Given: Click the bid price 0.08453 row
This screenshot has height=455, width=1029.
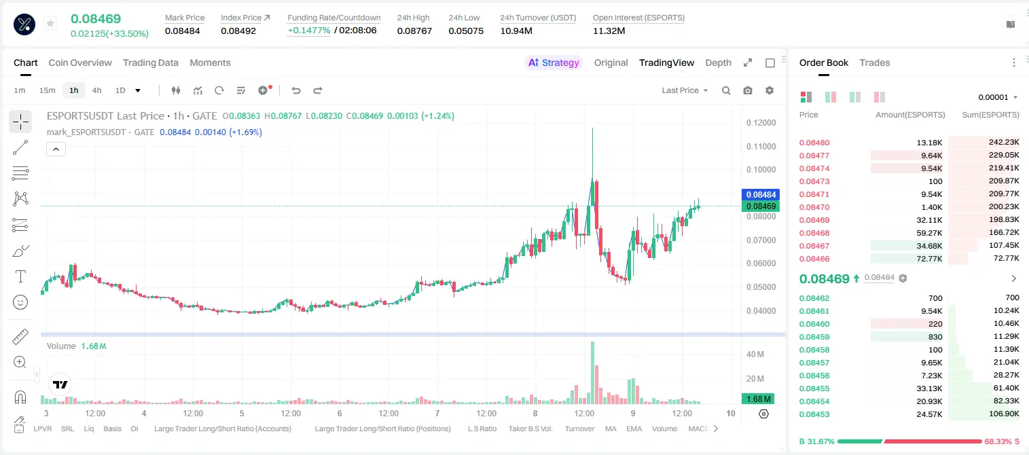Looking at the screenshot, I should point(909,414).
